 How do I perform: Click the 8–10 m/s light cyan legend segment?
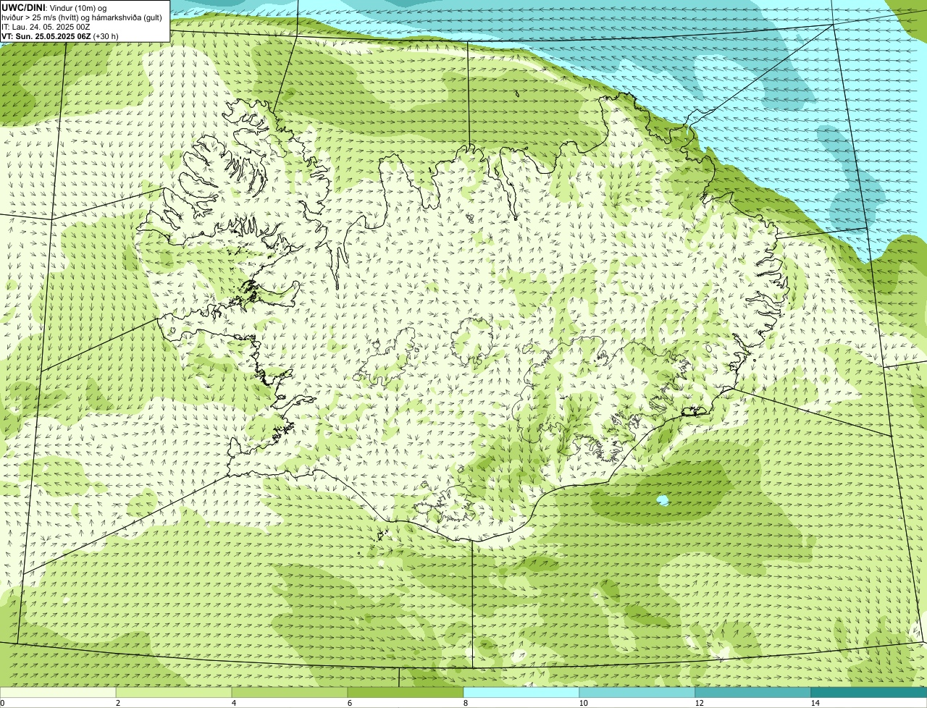pyautogui.click(x=521, y=692)
